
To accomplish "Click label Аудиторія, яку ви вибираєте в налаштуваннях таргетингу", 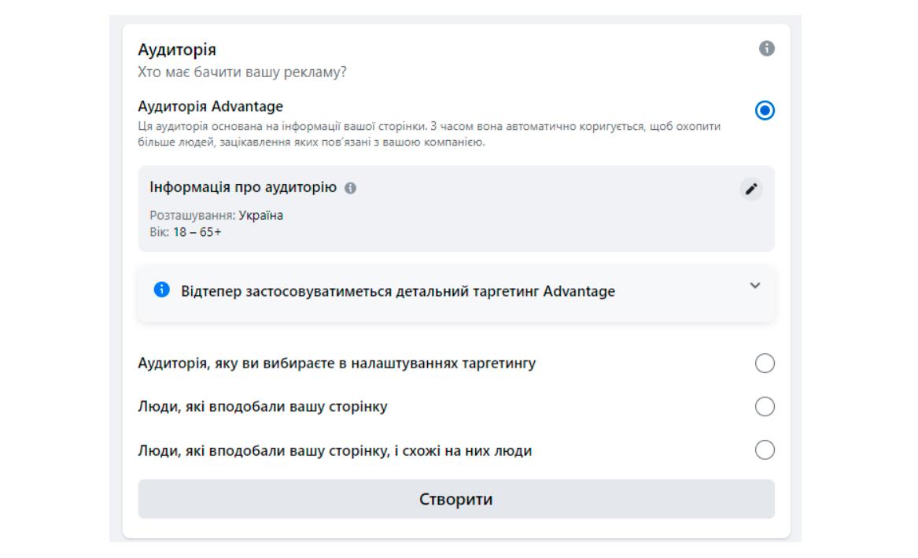I will coord(337,363).
